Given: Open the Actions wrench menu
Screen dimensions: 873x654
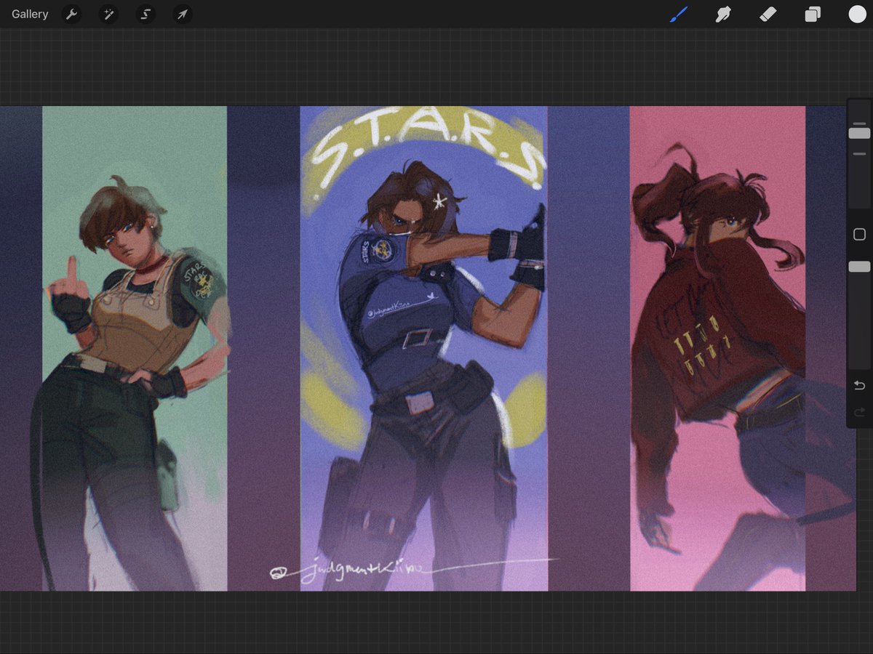Looking at the screenshot, I should (x=71, y=14).
